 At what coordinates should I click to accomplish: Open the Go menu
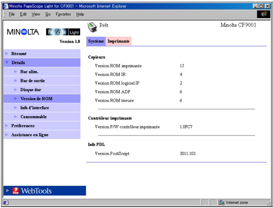pos(48,14)
